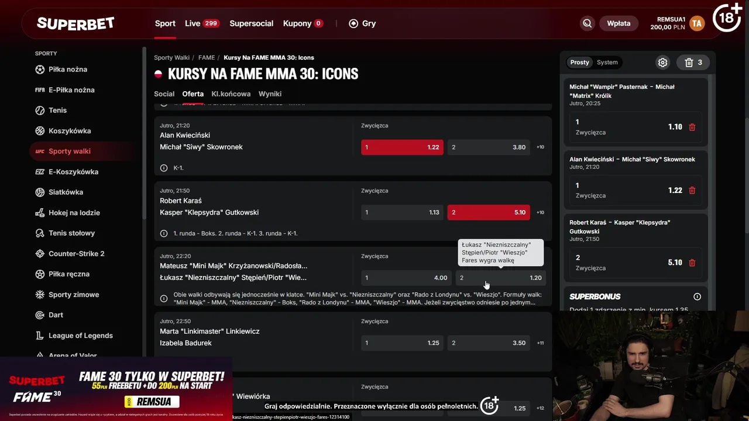Select the Sporty zimowe snowflake icon
This screenshot has width=749, height=421.
(40, 295)
